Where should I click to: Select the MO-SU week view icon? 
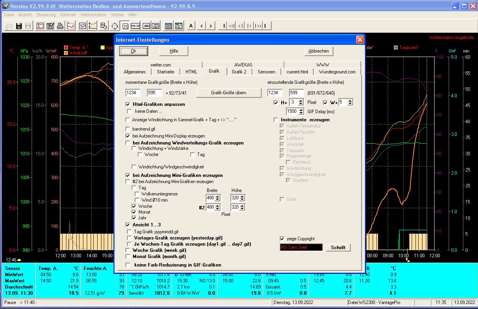tap(135, 26)
